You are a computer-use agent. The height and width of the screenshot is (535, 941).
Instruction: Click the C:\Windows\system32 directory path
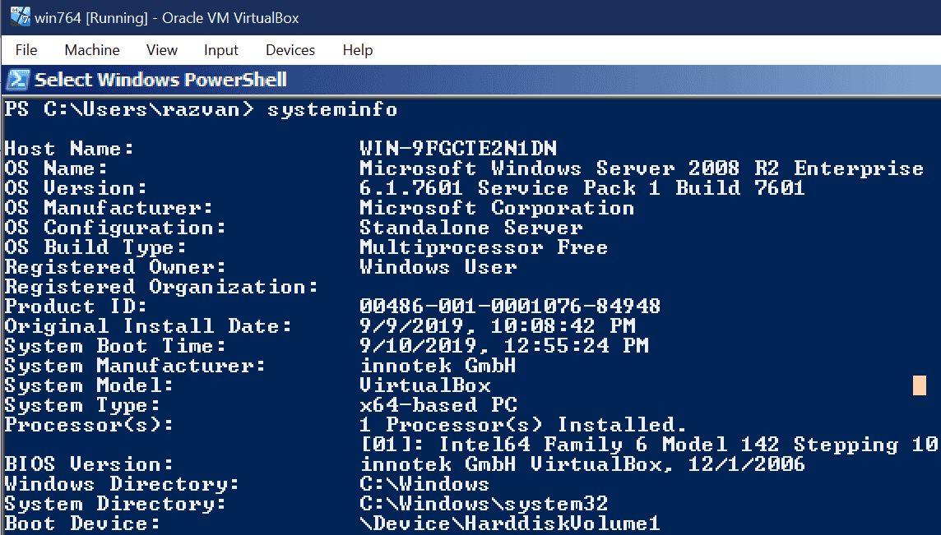tap(484, 504)
